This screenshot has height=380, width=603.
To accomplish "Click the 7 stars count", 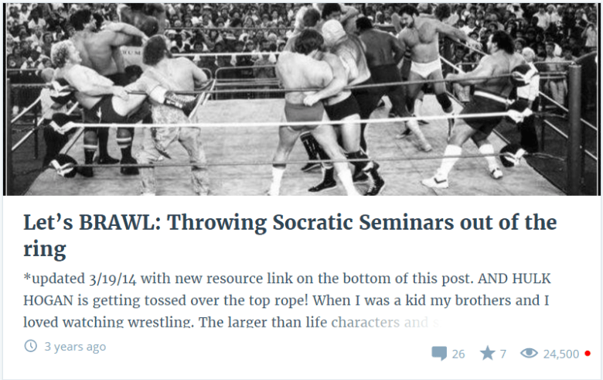I will pos(502,354).
